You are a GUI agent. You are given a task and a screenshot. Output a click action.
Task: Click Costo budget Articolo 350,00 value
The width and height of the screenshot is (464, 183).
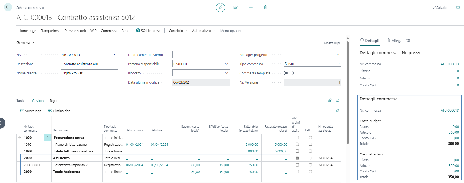coord(454,132)
